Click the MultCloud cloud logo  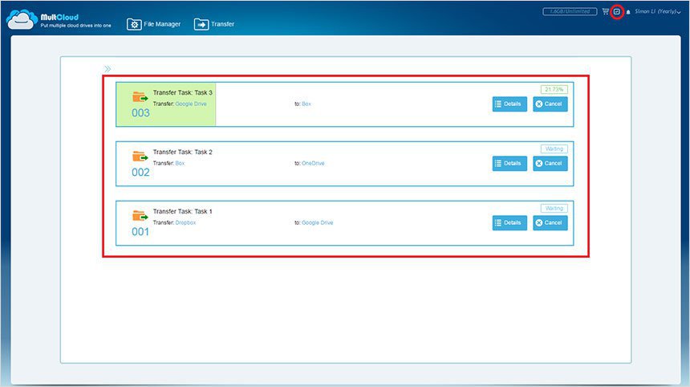tap(21, 19)
